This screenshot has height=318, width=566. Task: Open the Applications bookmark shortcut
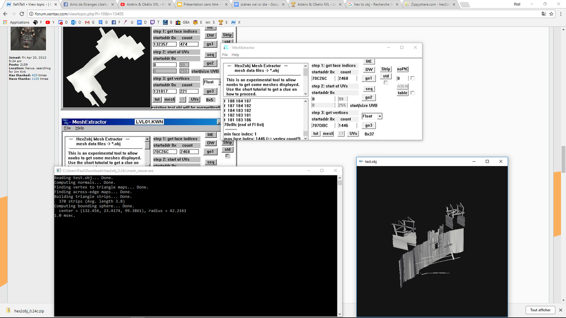[x=16, y=22]
